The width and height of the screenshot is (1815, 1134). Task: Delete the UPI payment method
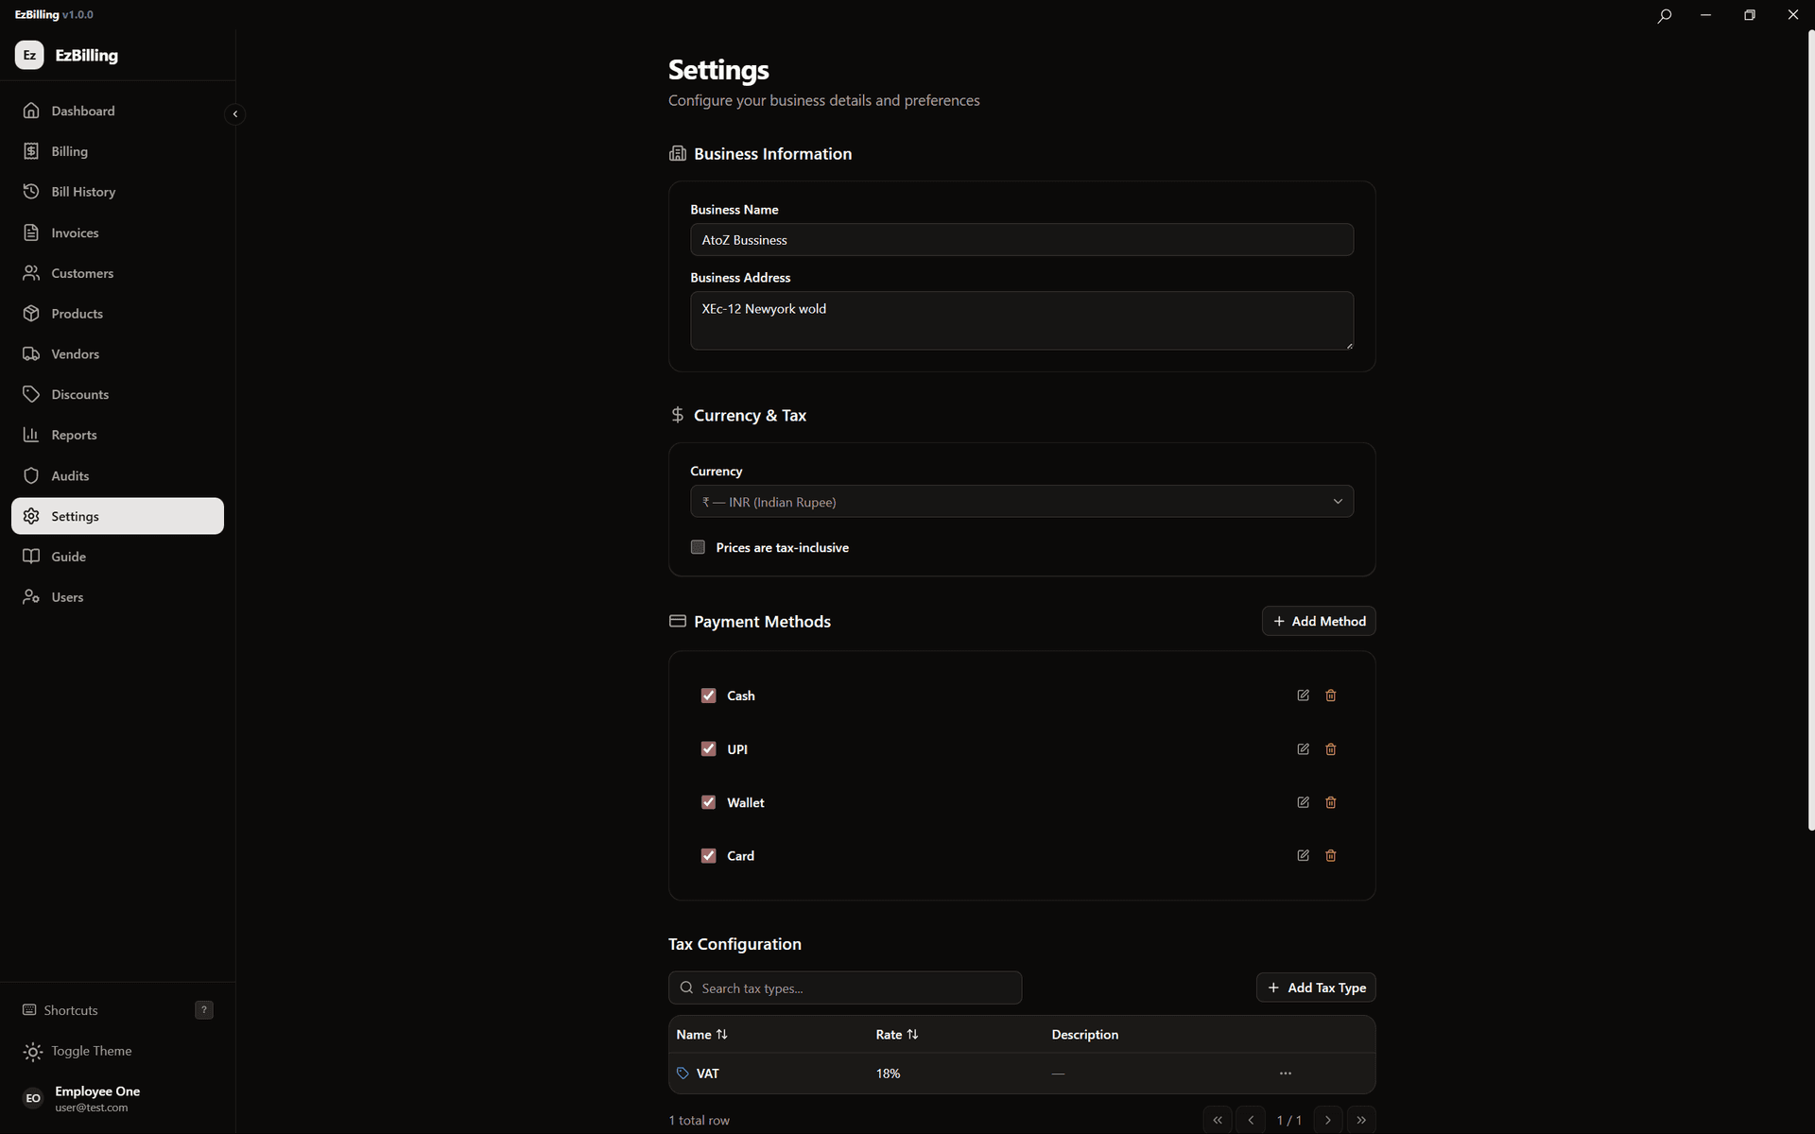click(x=1330, y=749)
